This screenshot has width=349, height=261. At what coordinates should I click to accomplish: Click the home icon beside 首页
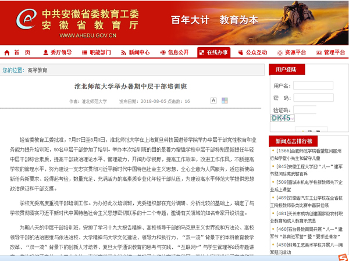click(x=7, y=53)
